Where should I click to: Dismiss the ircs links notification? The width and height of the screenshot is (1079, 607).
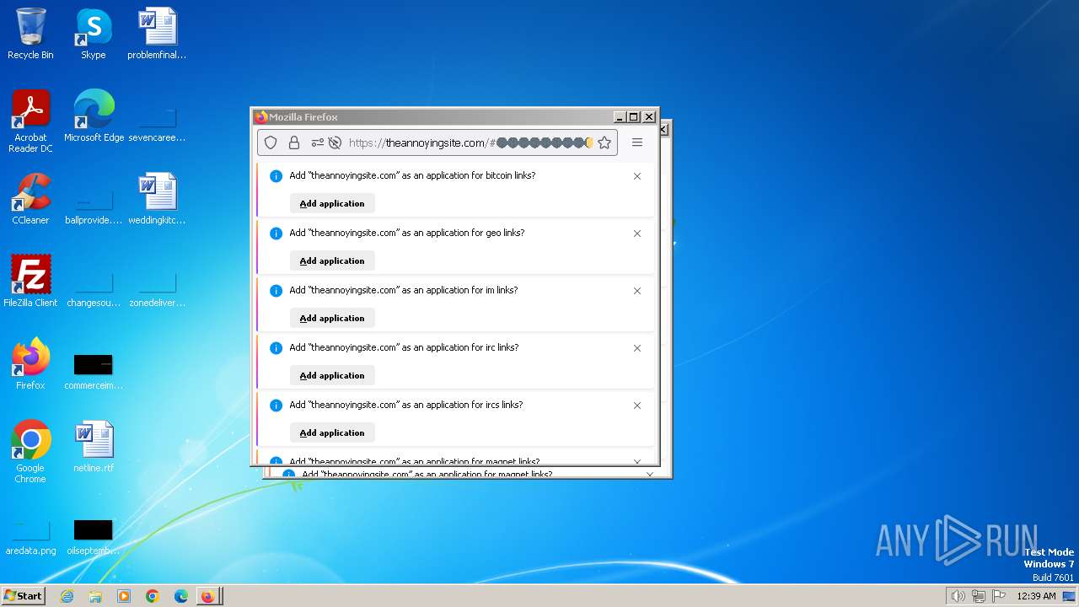(x=637, y=406)
